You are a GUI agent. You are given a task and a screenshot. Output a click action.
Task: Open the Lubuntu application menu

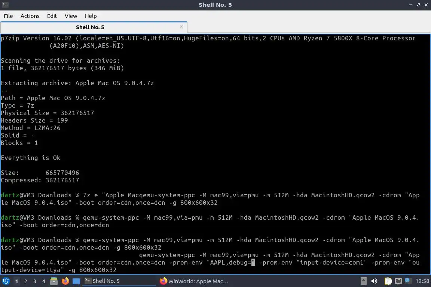[x=6, y=281]
